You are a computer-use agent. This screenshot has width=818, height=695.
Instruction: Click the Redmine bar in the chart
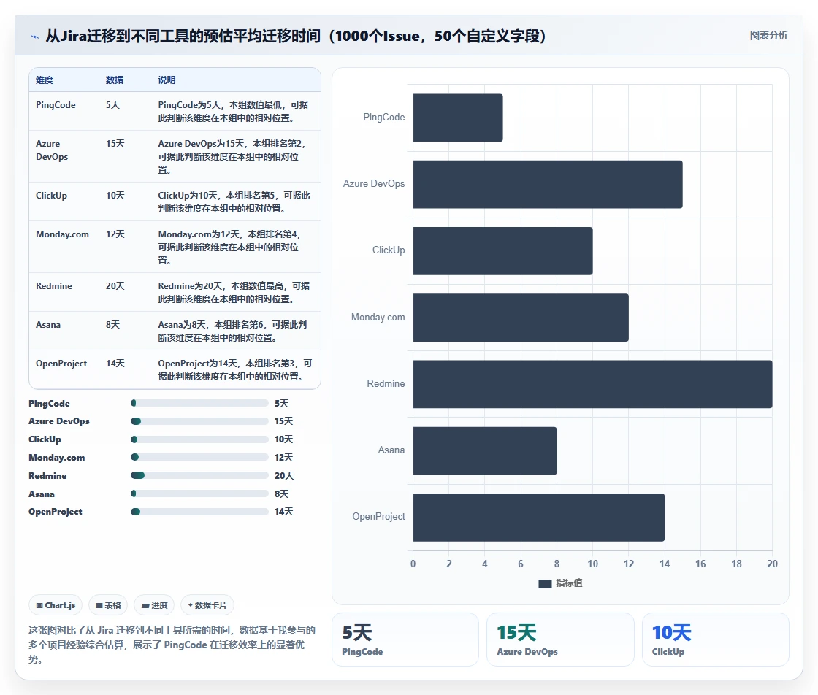click(x=592, y=384)
